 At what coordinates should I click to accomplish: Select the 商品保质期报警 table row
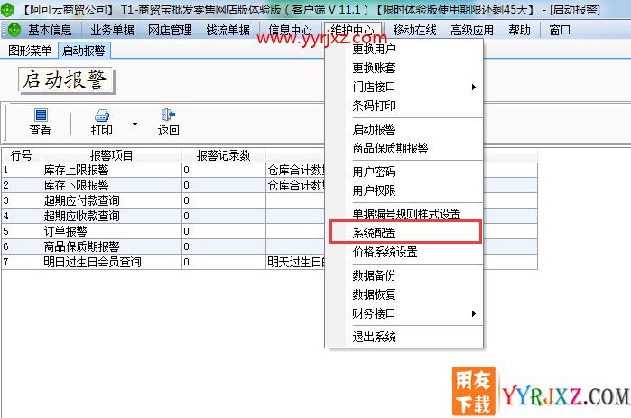tap(270, 246)
